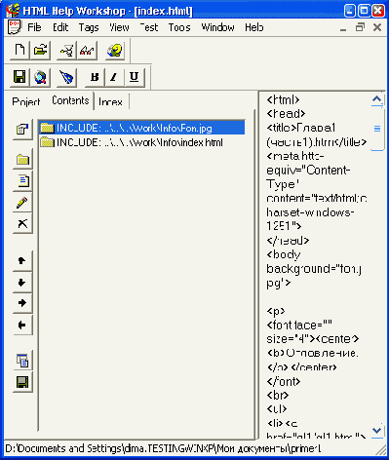Select the INCLUDE Fon.jpg entry
Screen dimensions: 389x460
142,129
